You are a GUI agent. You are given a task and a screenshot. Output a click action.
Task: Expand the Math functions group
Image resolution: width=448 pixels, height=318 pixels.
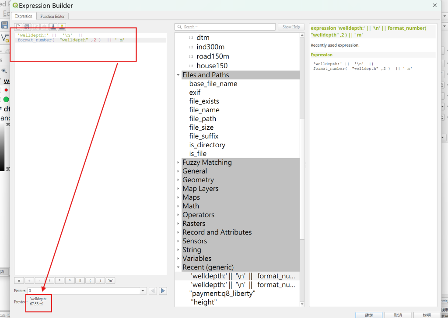tap(178, 206)
